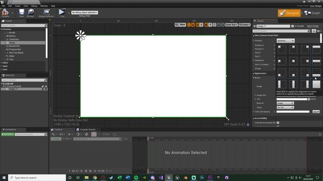
Task: Open Spotify from Windows taskbar
Action: (136, 177)
